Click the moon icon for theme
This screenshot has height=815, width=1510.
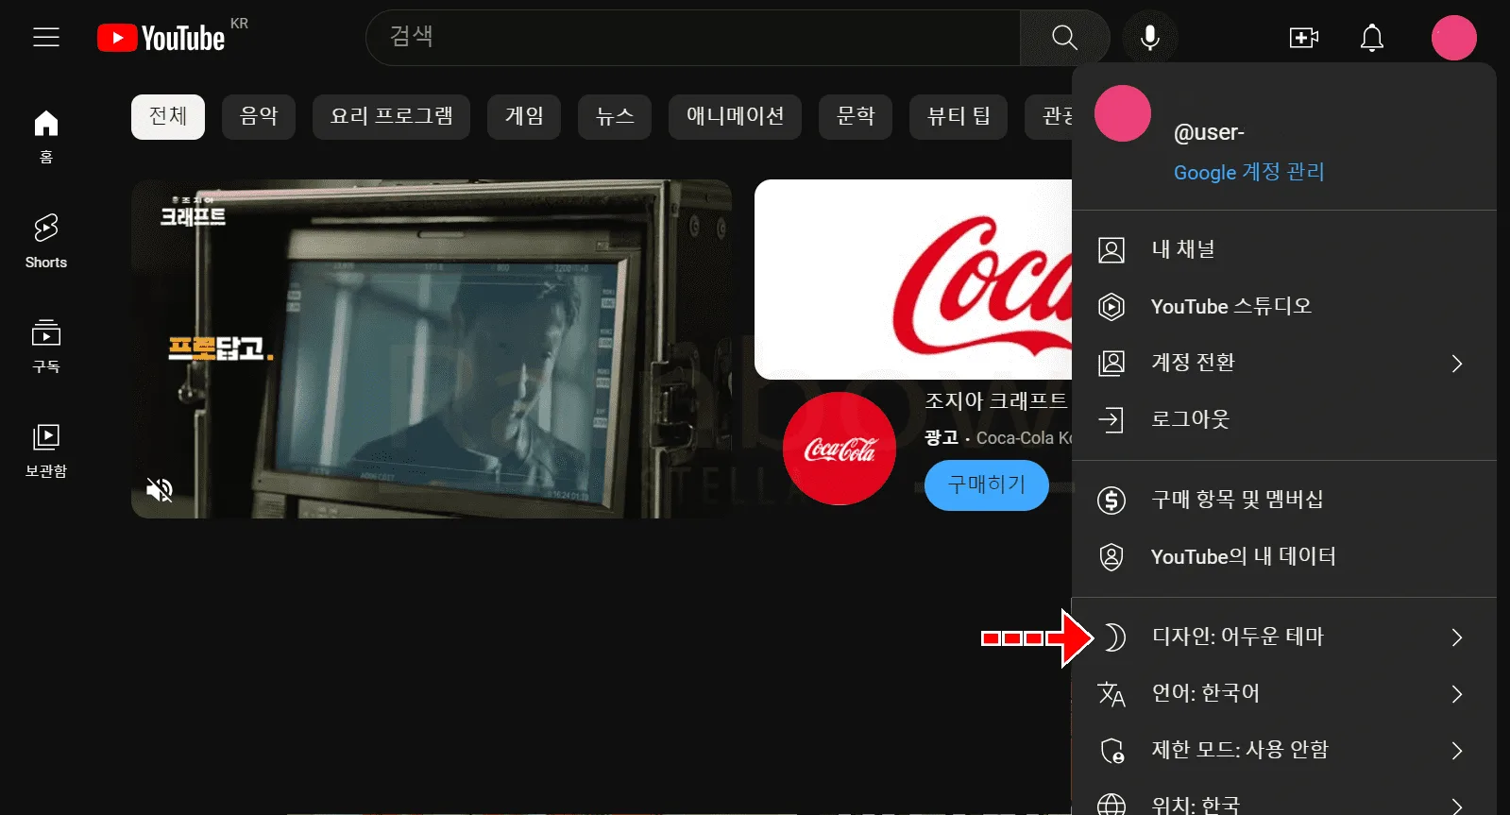click(x=1113, y=637)
